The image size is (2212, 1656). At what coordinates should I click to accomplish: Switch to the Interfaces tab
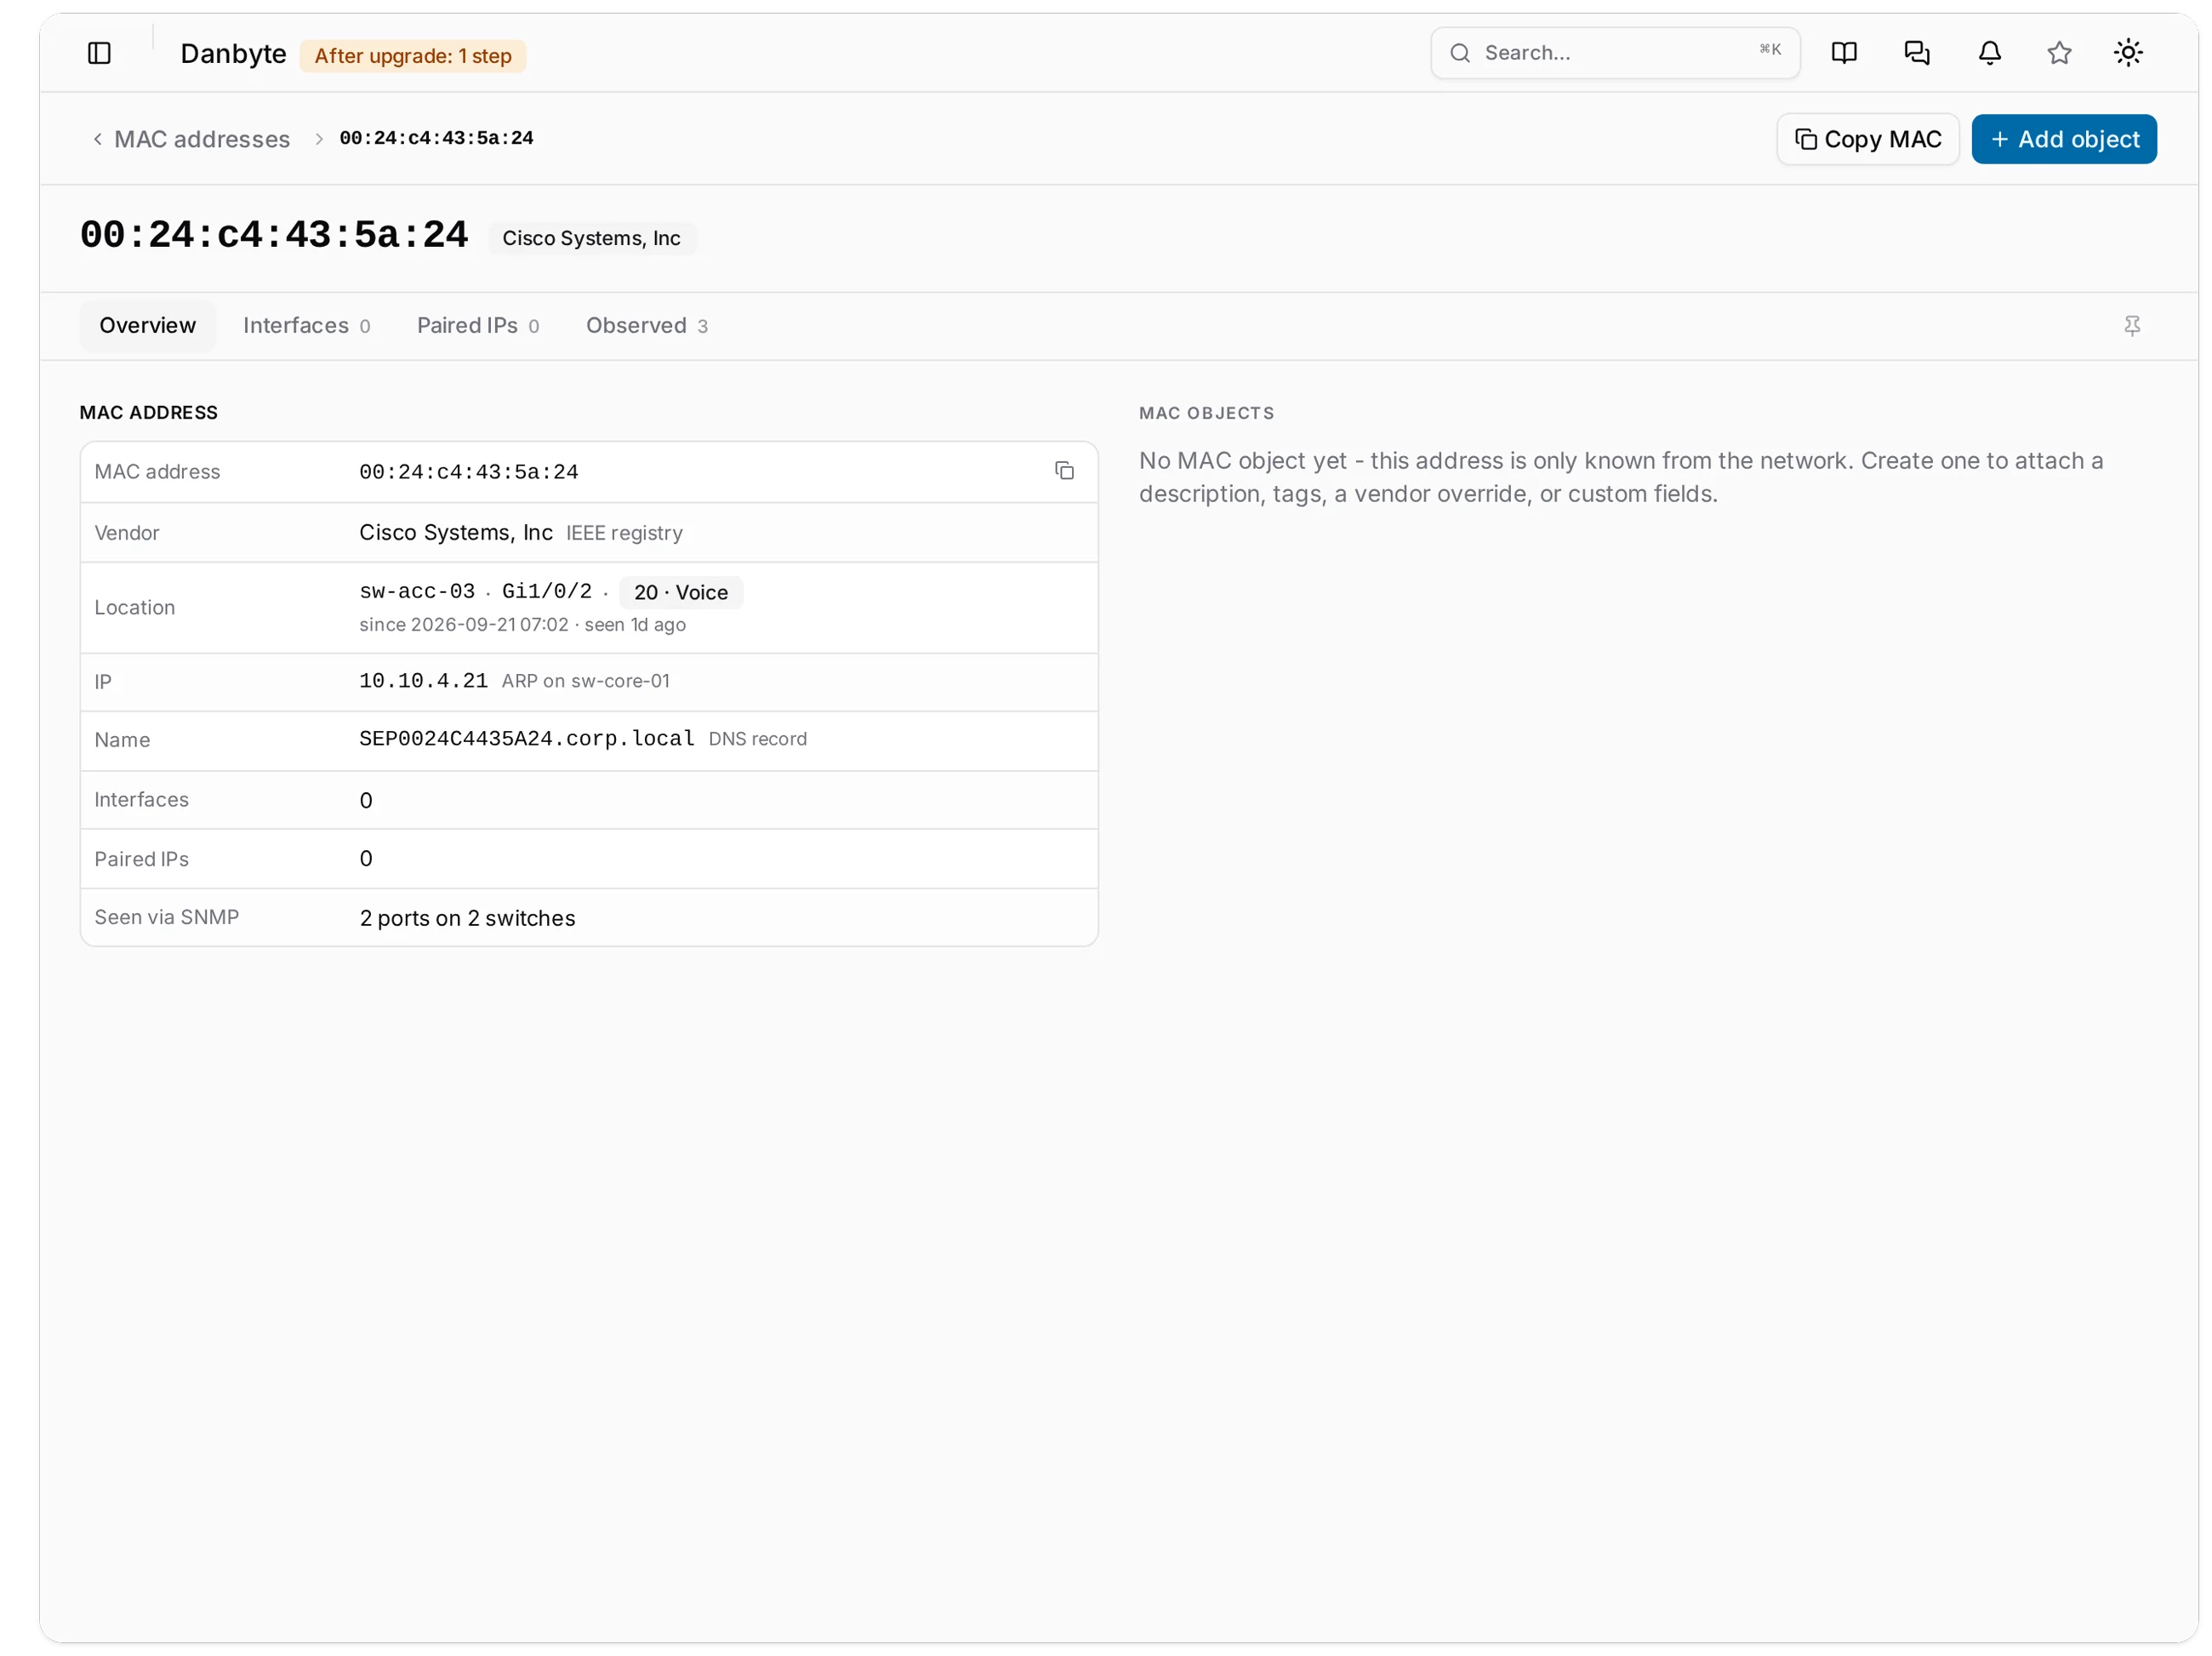point(306,326)
